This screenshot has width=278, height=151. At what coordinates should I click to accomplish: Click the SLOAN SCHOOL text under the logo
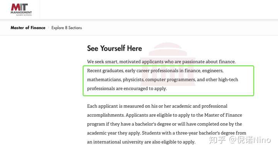click(24, 15)
